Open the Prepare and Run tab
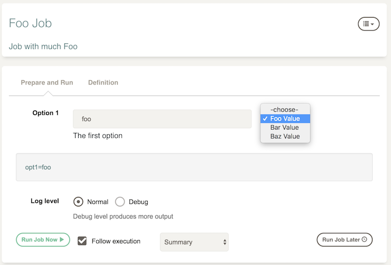Image resolution: width=391 pixels, height=265 pixels. [x=47, y=83]
